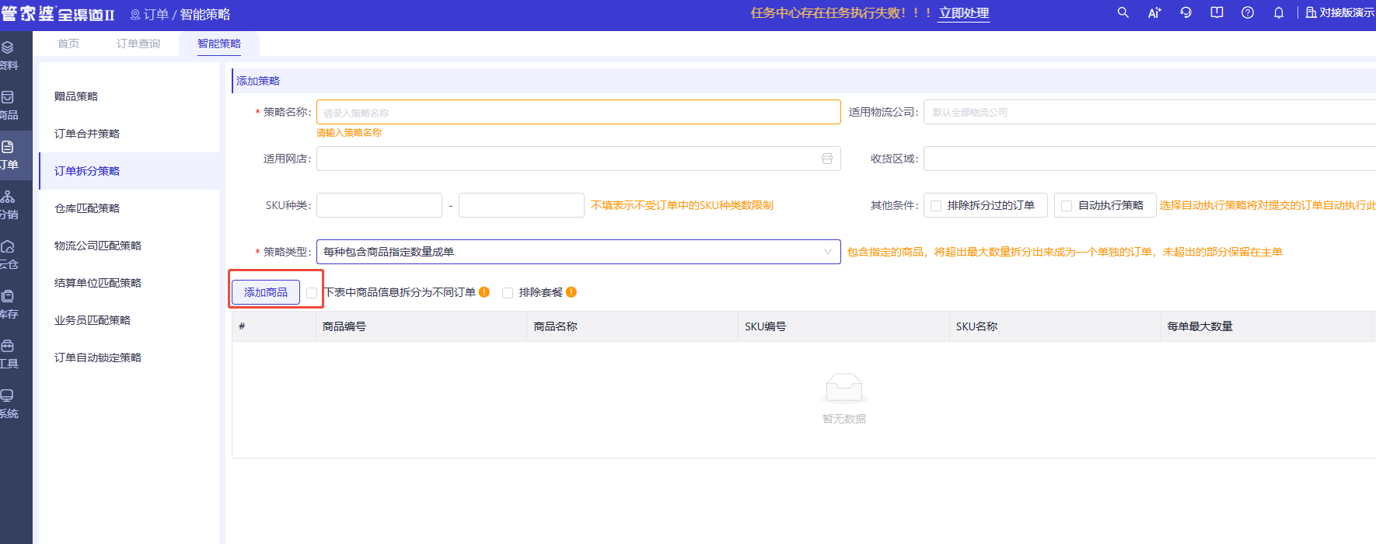Click the 商品名称 column header
This screenshot has height=544, width=1376.
(633, 326)
